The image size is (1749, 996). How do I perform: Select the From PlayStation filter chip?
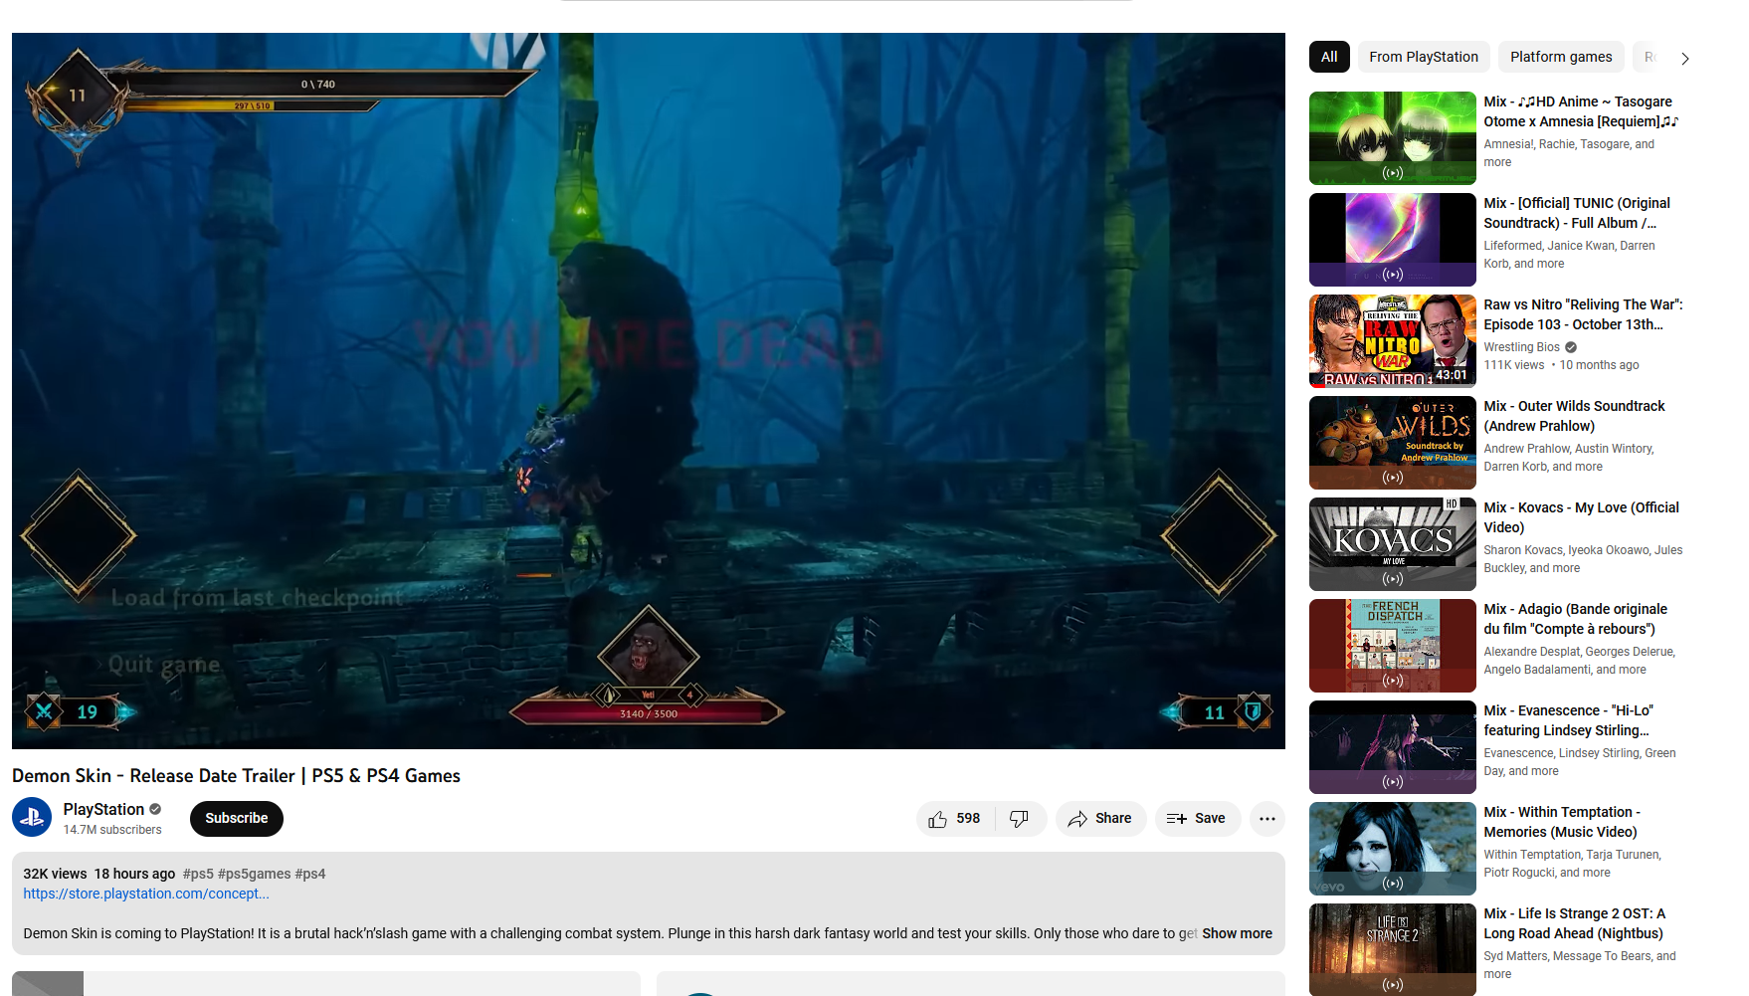[x=1424, y=57]
